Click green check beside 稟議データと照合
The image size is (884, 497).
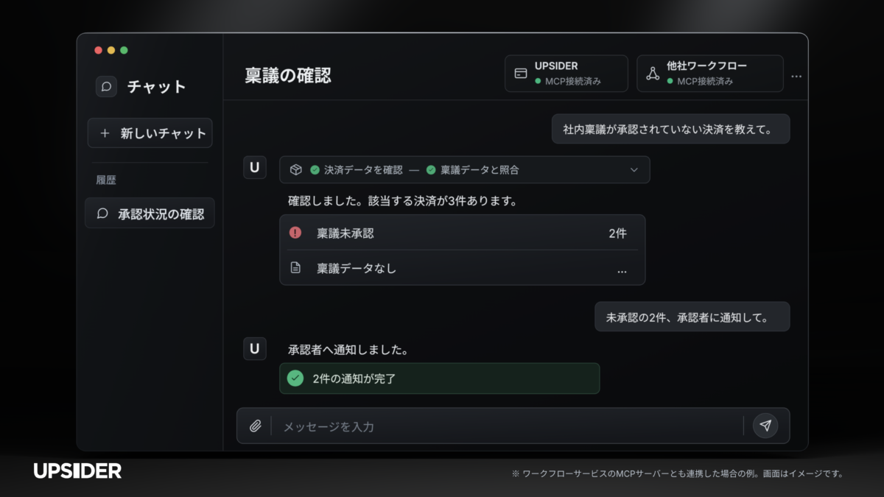click(x=431, y=169)
